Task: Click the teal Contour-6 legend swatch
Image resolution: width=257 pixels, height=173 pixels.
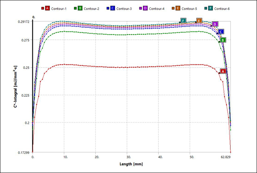Action: click(x=205, y=8)
